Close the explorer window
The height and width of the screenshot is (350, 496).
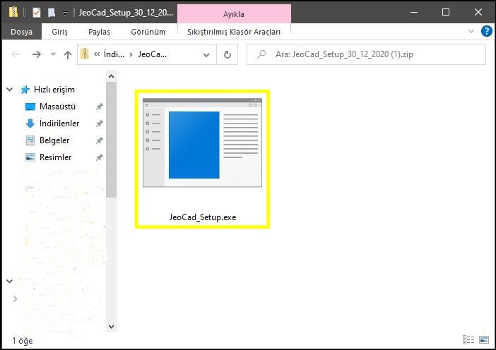[478, 12]
